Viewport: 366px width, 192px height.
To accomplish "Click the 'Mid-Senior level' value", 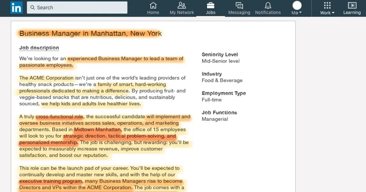I will coord(221,61).
